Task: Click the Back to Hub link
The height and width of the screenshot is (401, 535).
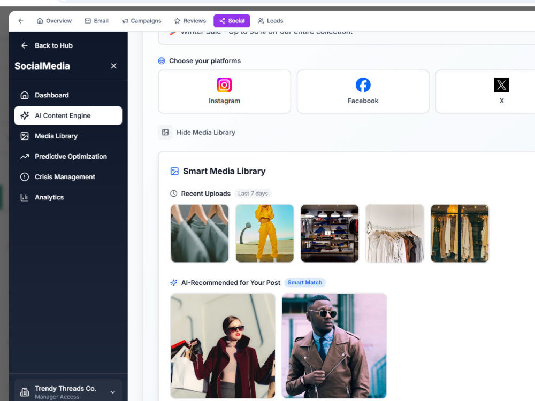Action: [x=47, y=45]
